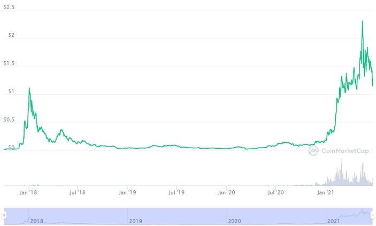Screen dimensions: 376x226
Task: Click the Jul '19 x-axis label
Action: (x=177, y=193)
